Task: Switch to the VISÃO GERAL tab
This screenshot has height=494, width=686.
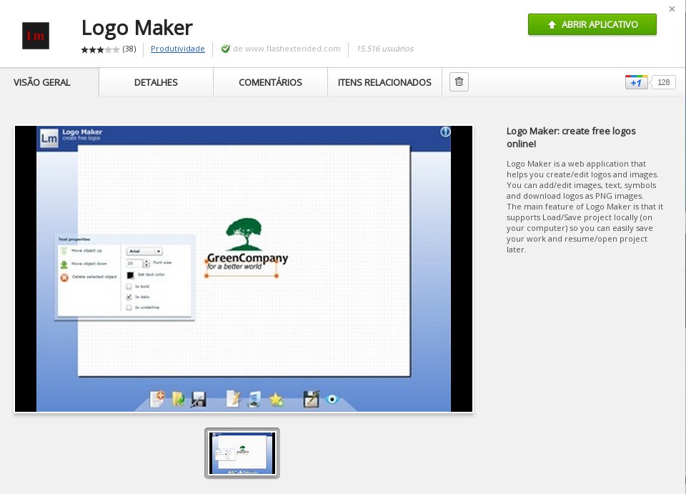Action: pos(42,82)
